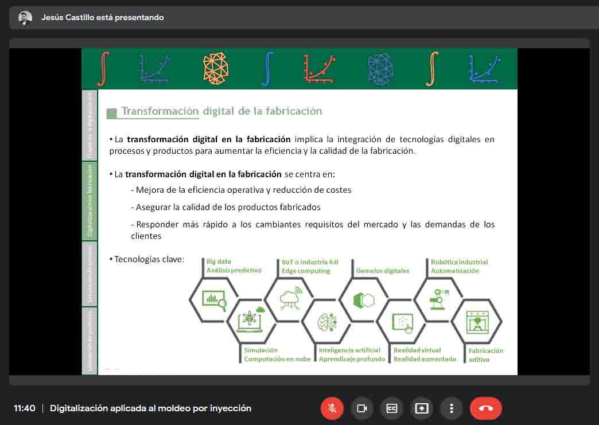Select the 'Digitalización en fabricación' side tab
The height and width of the screenshot is (425, 599).
pyautogui.click(x=90, y=201)
